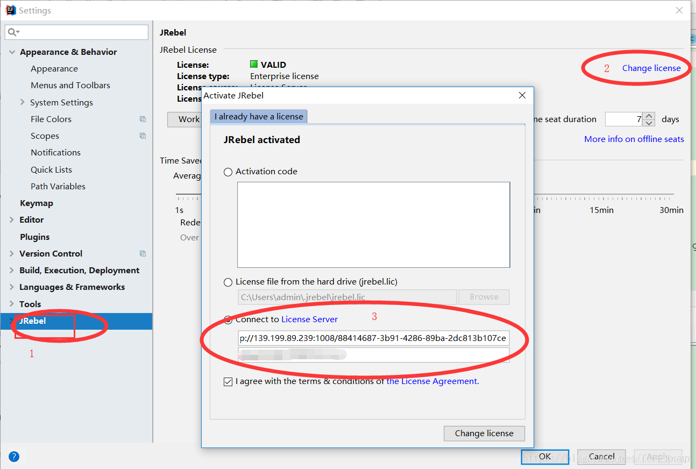
Task: Close the Activate JRebel dialog
Action: 522,95
